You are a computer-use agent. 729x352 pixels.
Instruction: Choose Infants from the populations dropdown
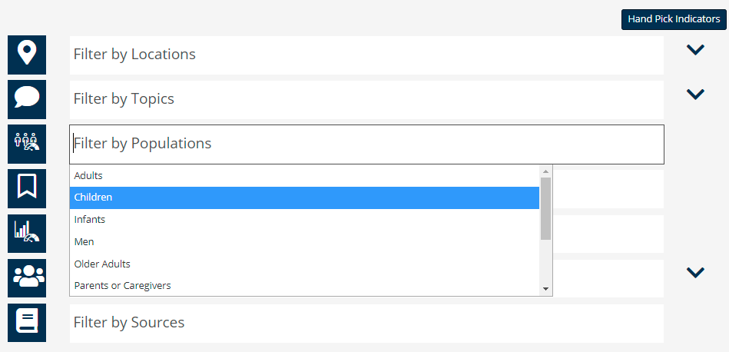(304, 220)
